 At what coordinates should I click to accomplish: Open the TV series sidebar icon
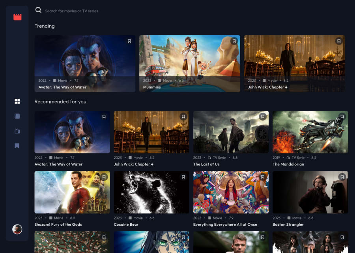click(x=17, y=131)
